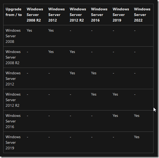Select the Windows Server 2012 row label
Image resolution: width=159 pixels, height=158 pixels.
click(x=13, y=79)
